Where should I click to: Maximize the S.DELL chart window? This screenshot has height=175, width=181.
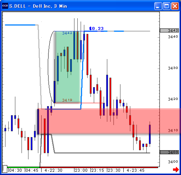point(166,6)
